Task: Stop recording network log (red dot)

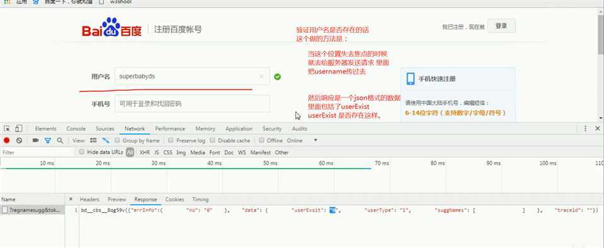Action: point(6,141)
